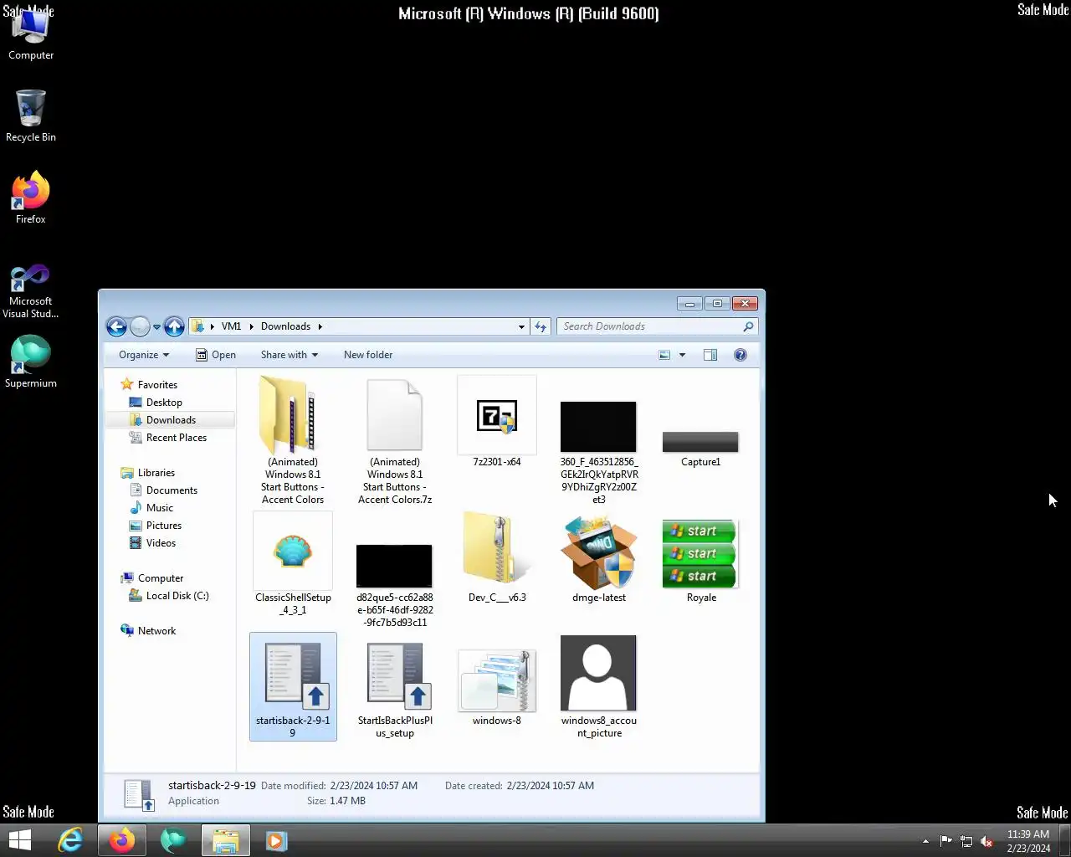Change view using the views icon button
The image size is (1071, 857).
point(664,355)
